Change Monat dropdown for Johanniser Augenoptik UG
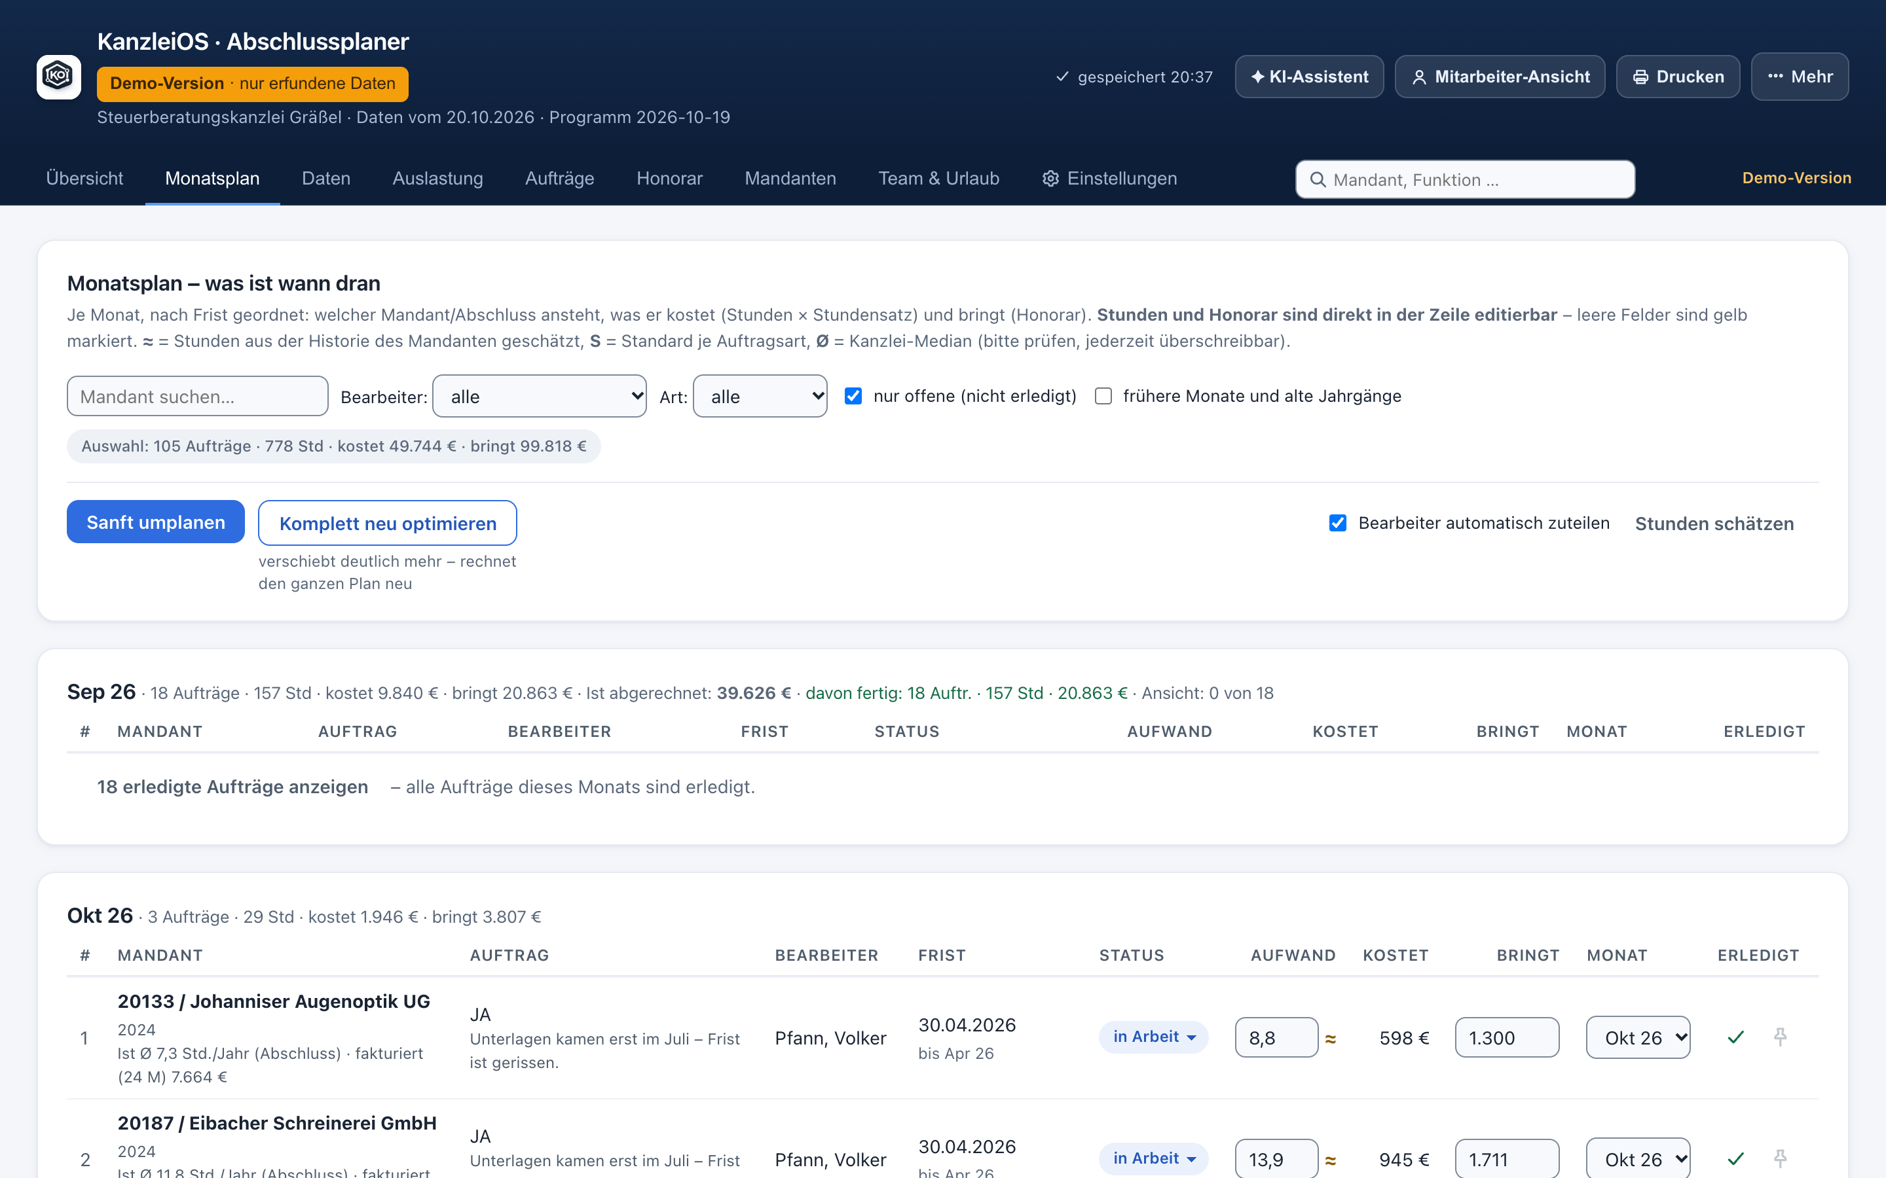The height and width of the screenshot is (1178, 1886). click(x=1638, y=1037)
